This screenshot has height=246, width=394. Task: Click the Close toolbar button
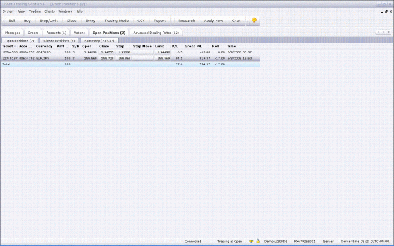point(72,21)
